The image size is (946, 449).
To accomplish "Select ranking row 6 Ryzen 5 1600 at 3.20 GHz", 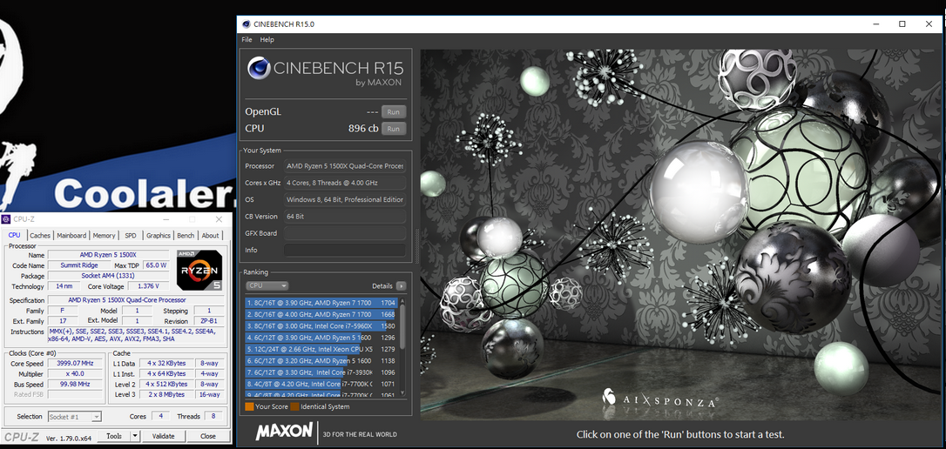I will pyautogui.click(x=321, y=360).
